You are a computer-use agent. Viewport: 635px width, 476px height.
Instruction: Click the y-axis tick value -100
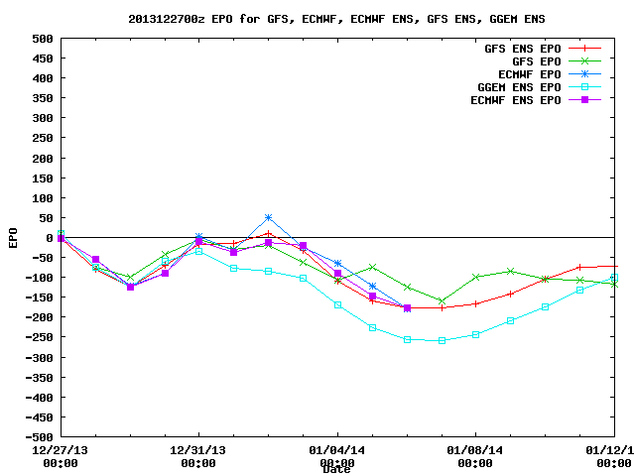40,278
